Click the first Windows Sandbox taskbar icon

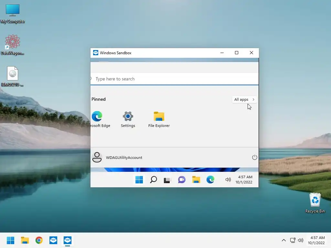click(53, 240)
